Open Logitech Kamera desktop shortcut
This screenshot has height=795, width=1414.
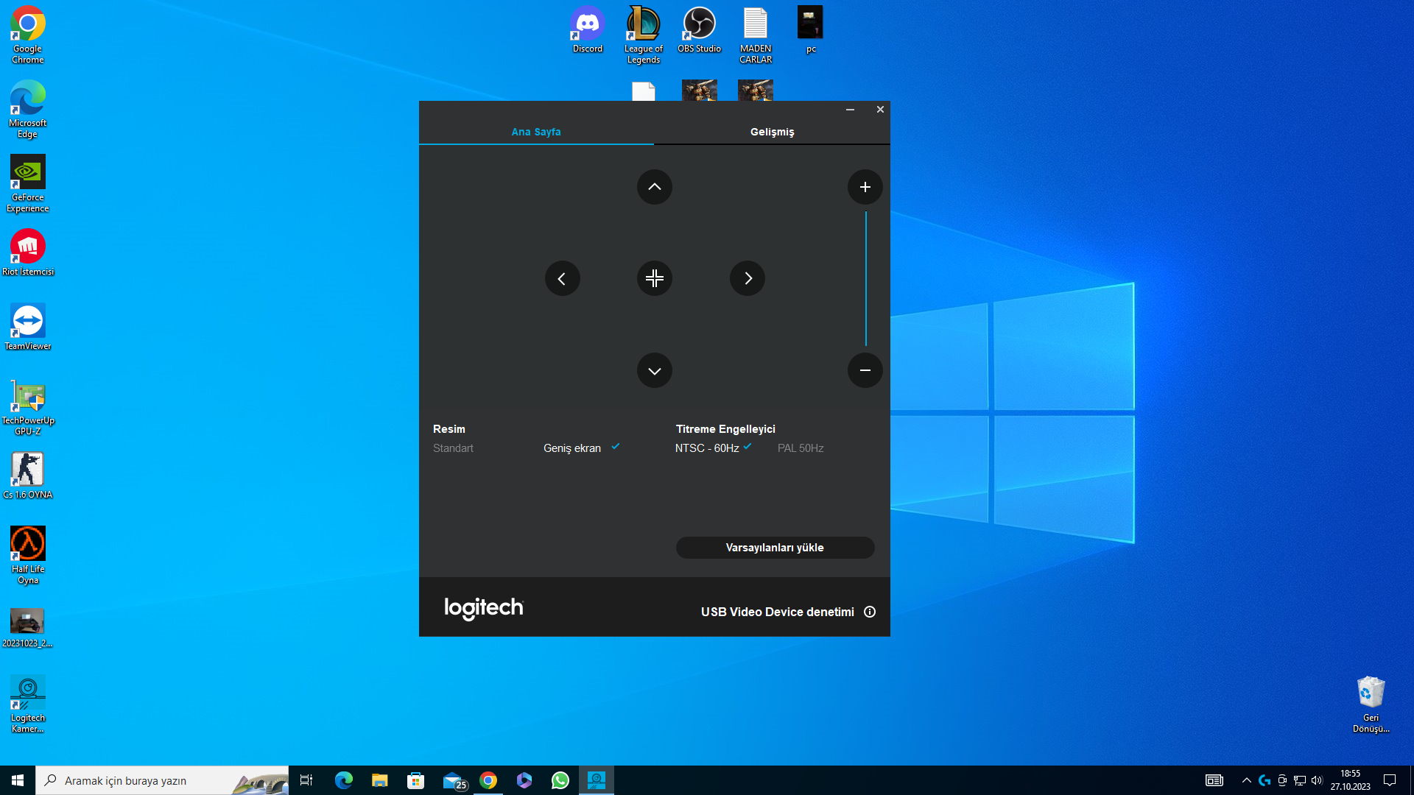[x=28, y=704]
